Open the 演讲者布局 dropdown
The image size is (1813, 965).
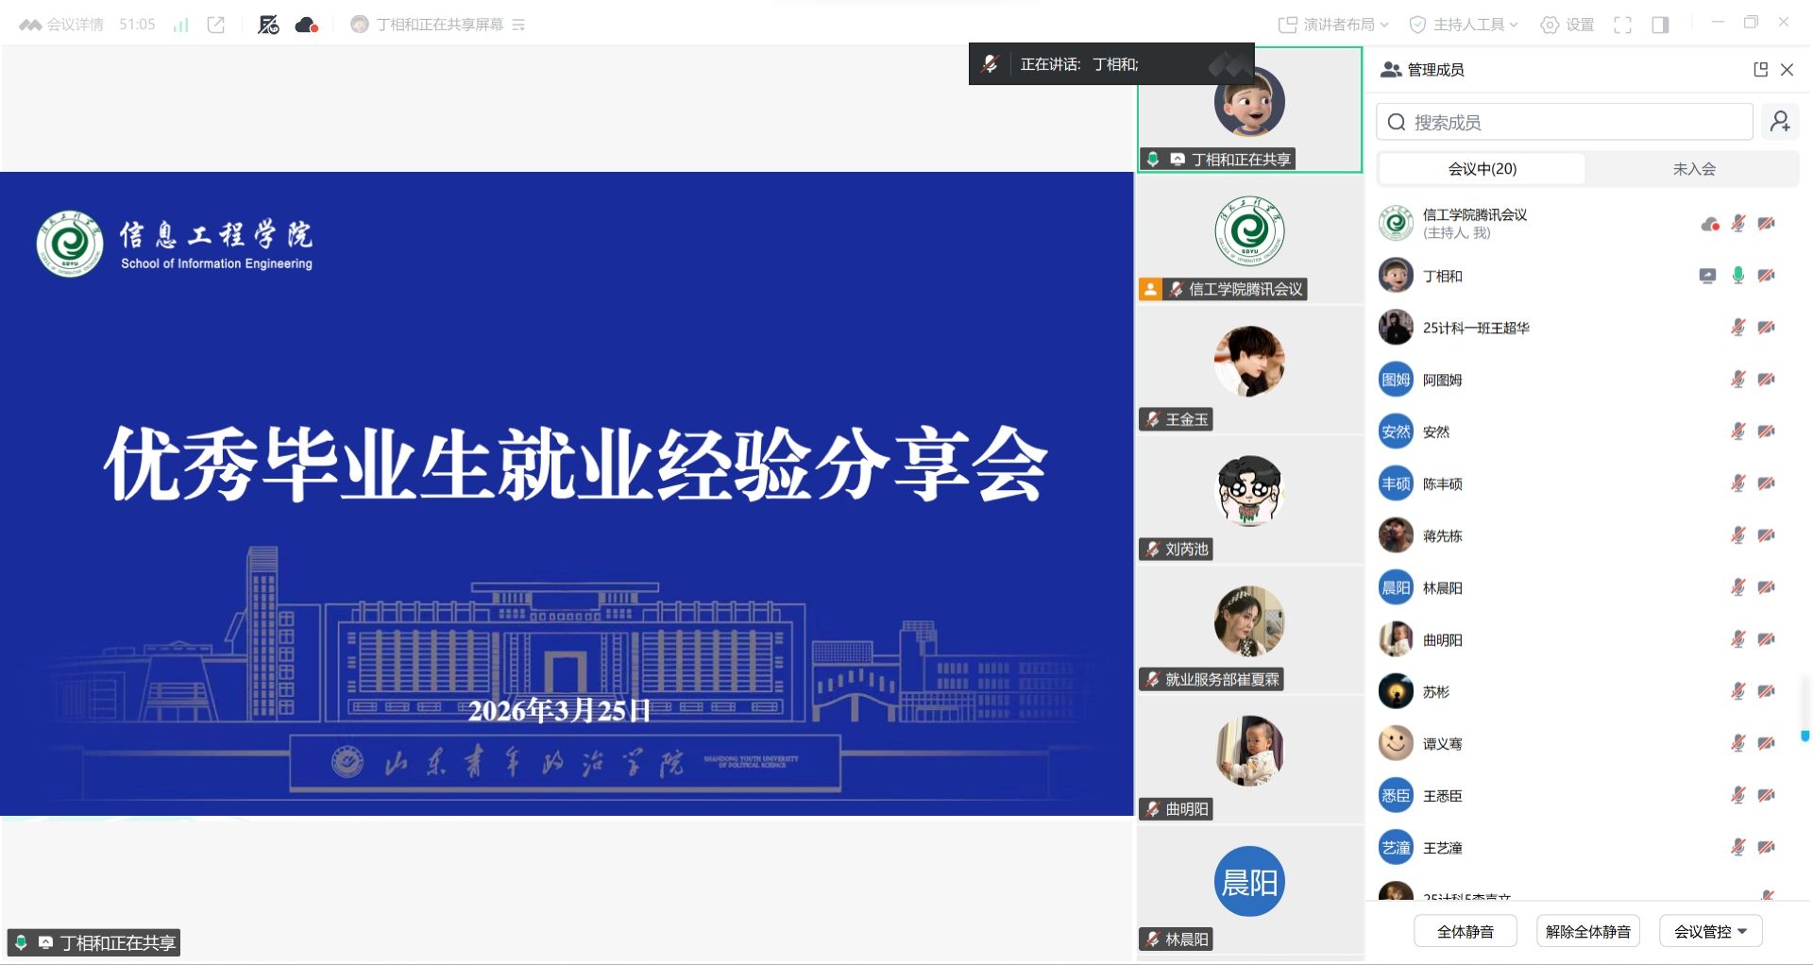tap(1333, 25)
